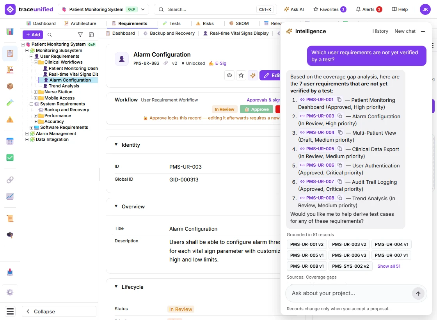
Task: Expand the Performance folder
Action: tap(36, 116)
